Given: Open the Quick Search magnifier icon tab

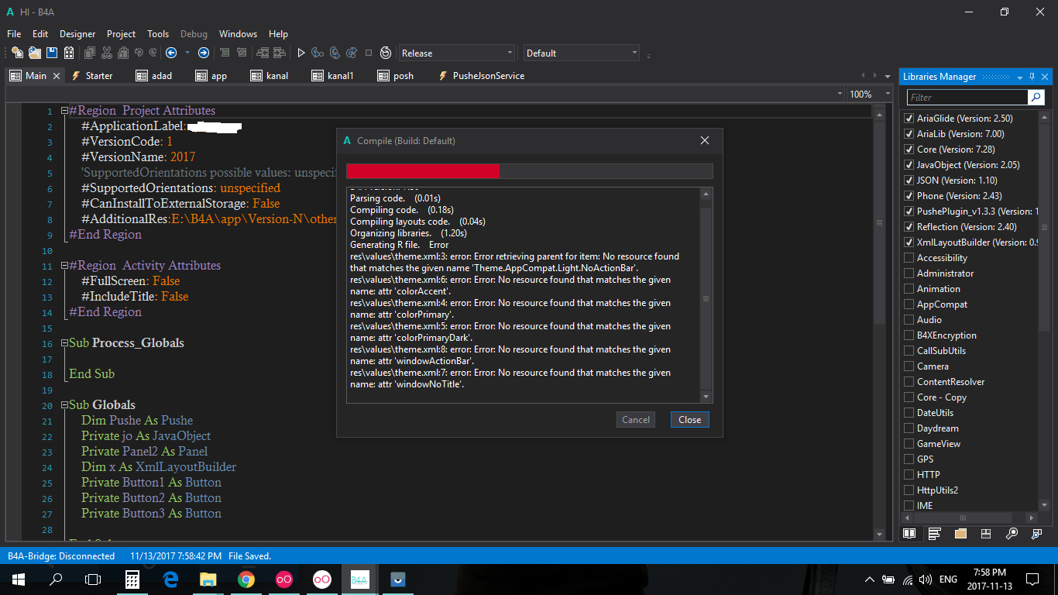Looking at the screenshot, I should (x=1012, y=534).
